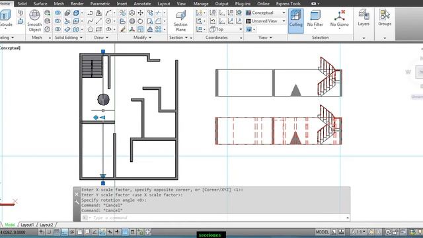Click the Erase icon in Modify
The image size is (423, 238).
122,29
